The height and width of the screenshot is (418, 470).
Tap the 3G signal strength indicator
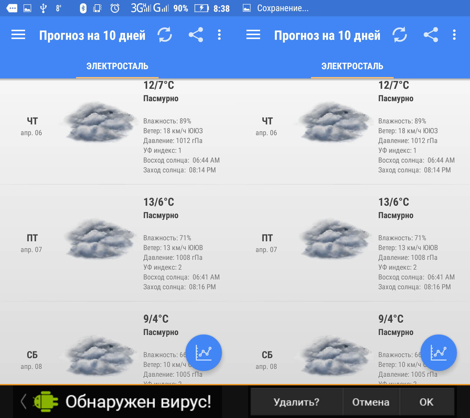[141, 8]
